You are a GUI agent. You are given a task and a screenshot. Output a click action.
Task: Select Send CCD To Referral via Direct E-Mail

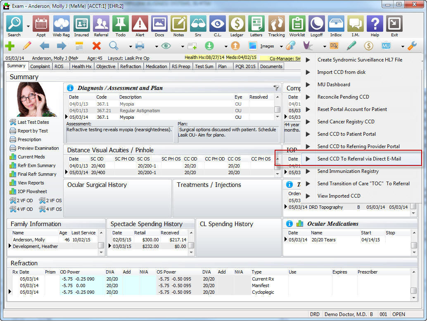coord(359,159)
